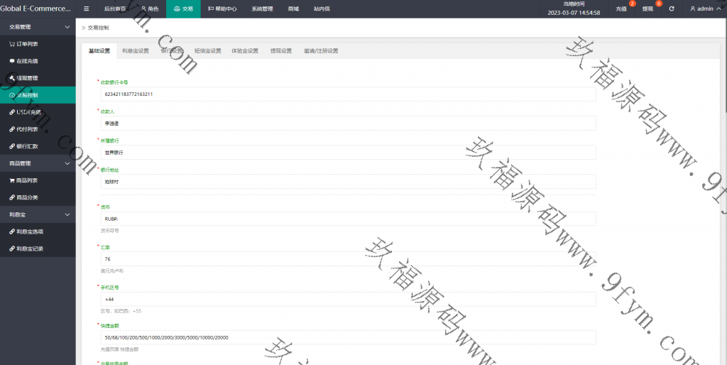
Task: Click the 提现 notification badge button
Action: pos(648,9)
